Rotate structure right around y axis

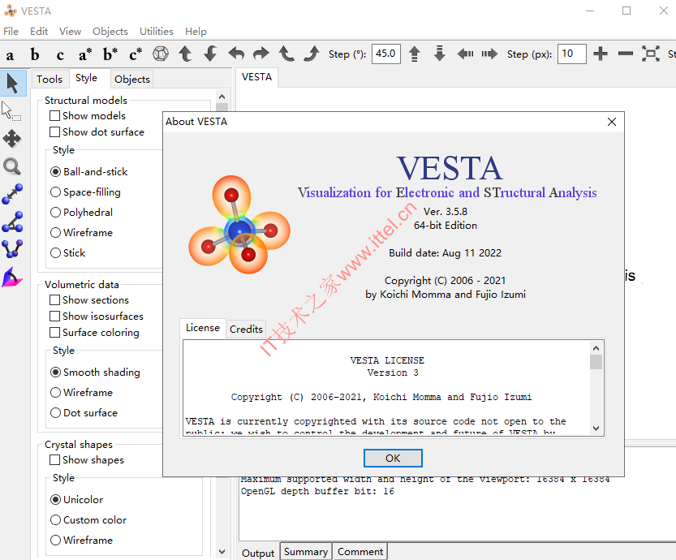[260, 54]
